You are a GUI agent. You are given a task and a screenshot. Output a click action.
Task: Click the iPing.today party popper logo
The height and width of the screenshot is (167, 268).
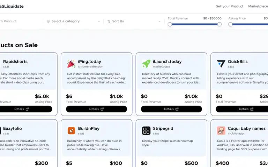(x=71, y=64)
